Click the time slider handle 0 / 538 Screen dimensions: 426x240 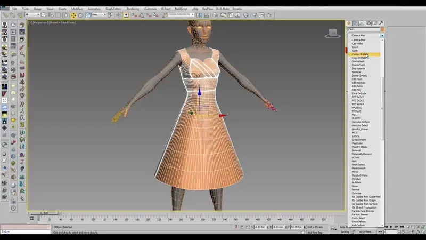pos(44,213)
